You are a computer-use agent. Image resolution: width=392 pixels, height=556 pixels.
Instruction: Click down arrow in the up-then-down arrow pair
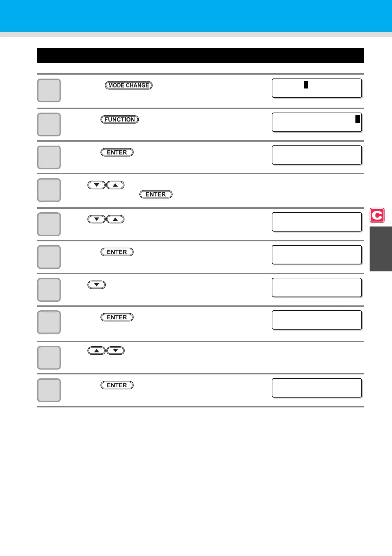point(116,350)
